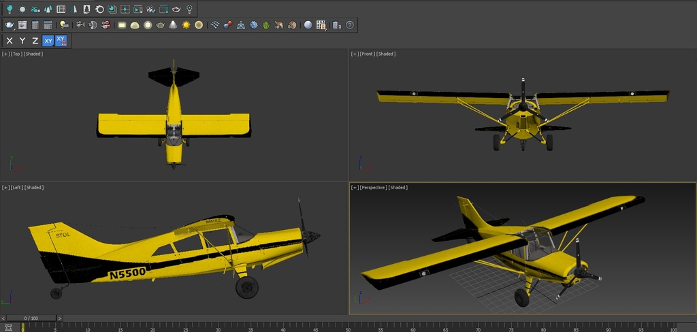Toggle the Y axis constraint
This screenshot has height=332, width=697.
[x=22, y=41]
